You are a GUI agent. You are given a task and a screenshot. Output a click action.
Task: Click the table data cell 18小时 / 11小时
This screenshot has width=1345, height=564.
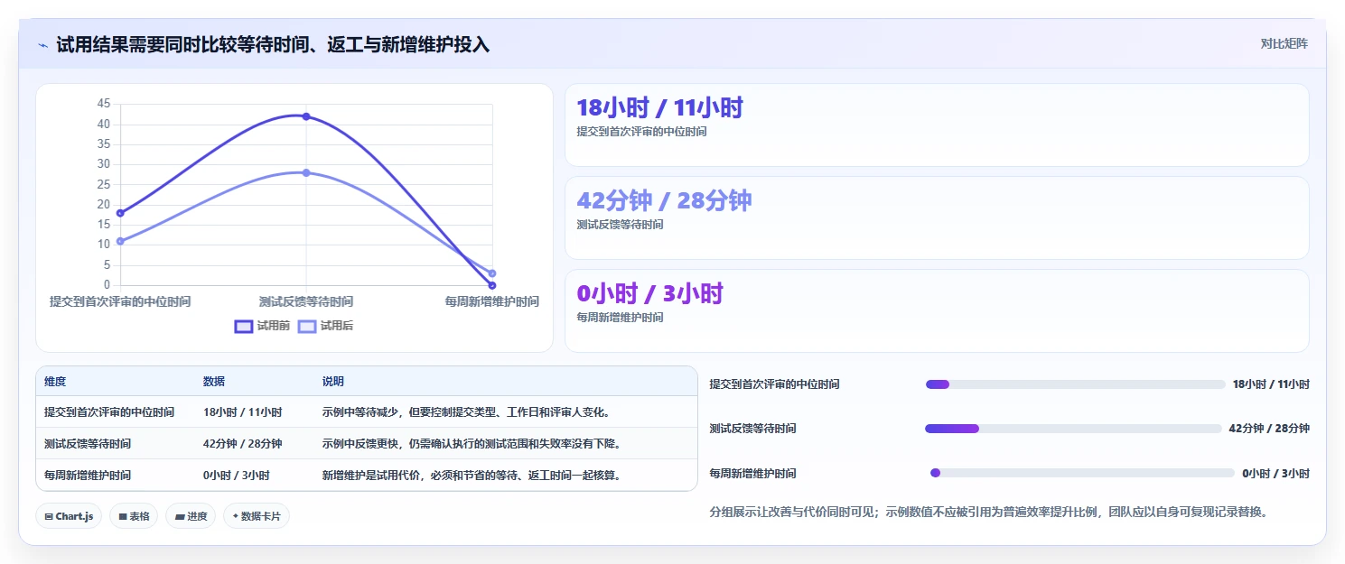[242, 412]
